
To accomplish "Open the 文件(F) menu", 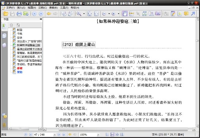I will pyautogui.click(x=10, y=8).
